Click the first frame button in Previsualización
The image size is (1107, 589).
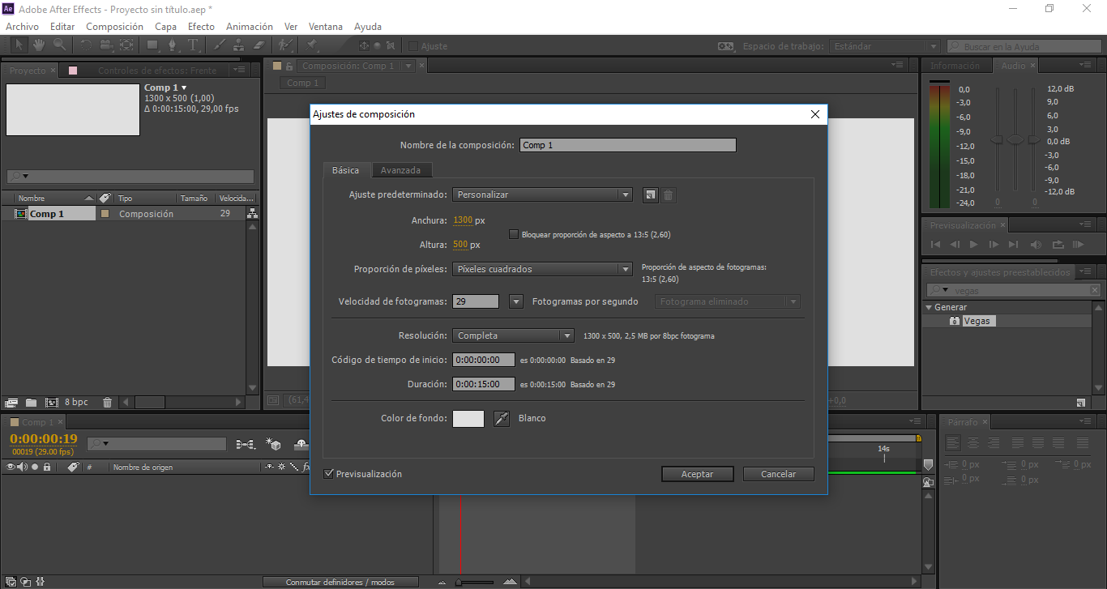point(936,244)
